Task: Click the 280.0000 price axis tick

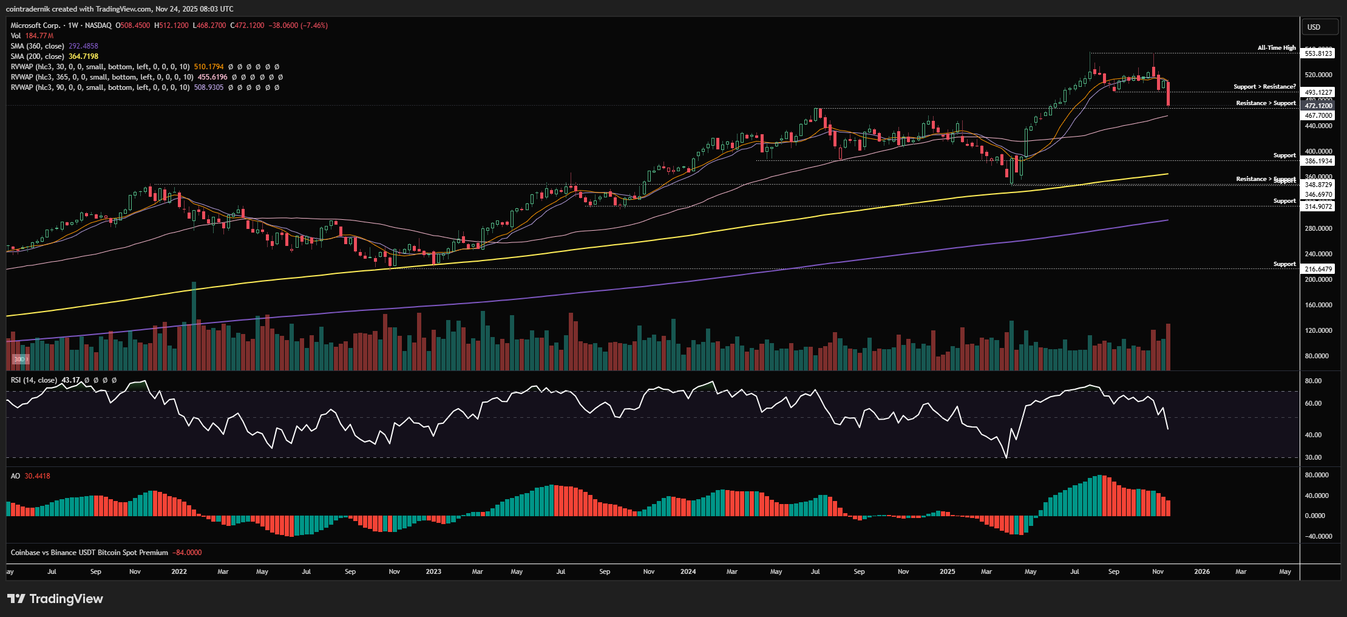Action: point(1318,228)
